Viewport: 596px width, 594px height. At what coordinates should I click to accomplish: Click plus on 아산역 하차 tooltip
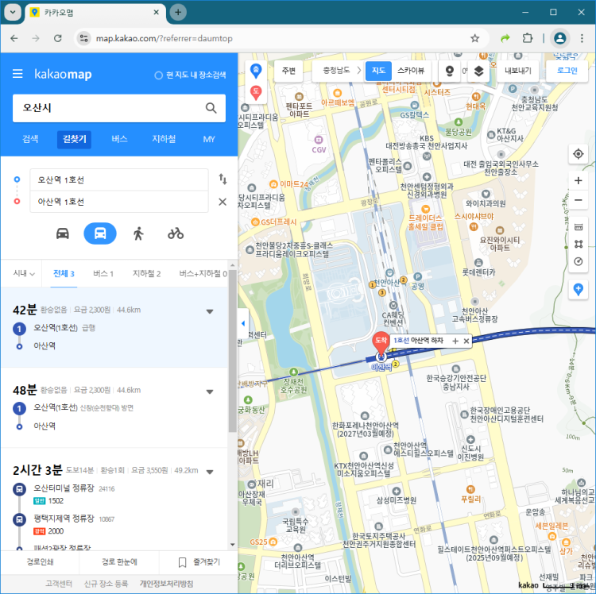point(455,341)
